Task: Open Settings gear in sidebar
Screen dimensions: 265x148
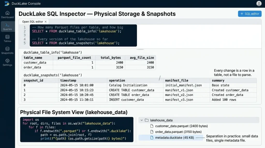Action: pos(8,62)
